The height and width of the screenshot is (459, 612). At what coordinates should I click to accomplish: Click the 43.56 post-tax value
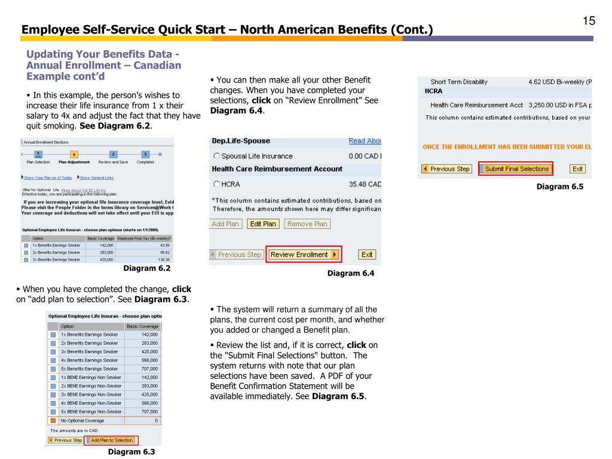[165, 246]
